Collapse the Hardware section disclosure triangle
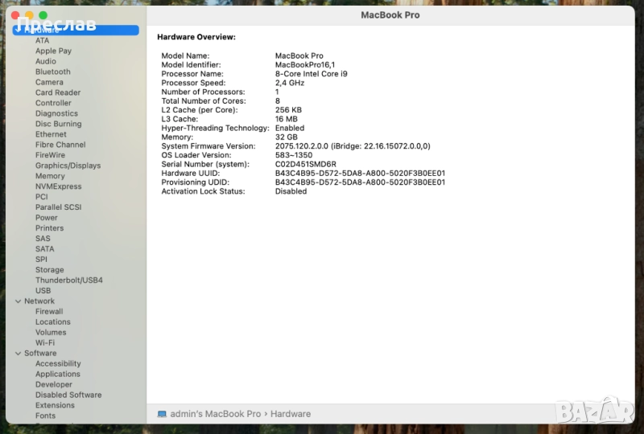 17,30
